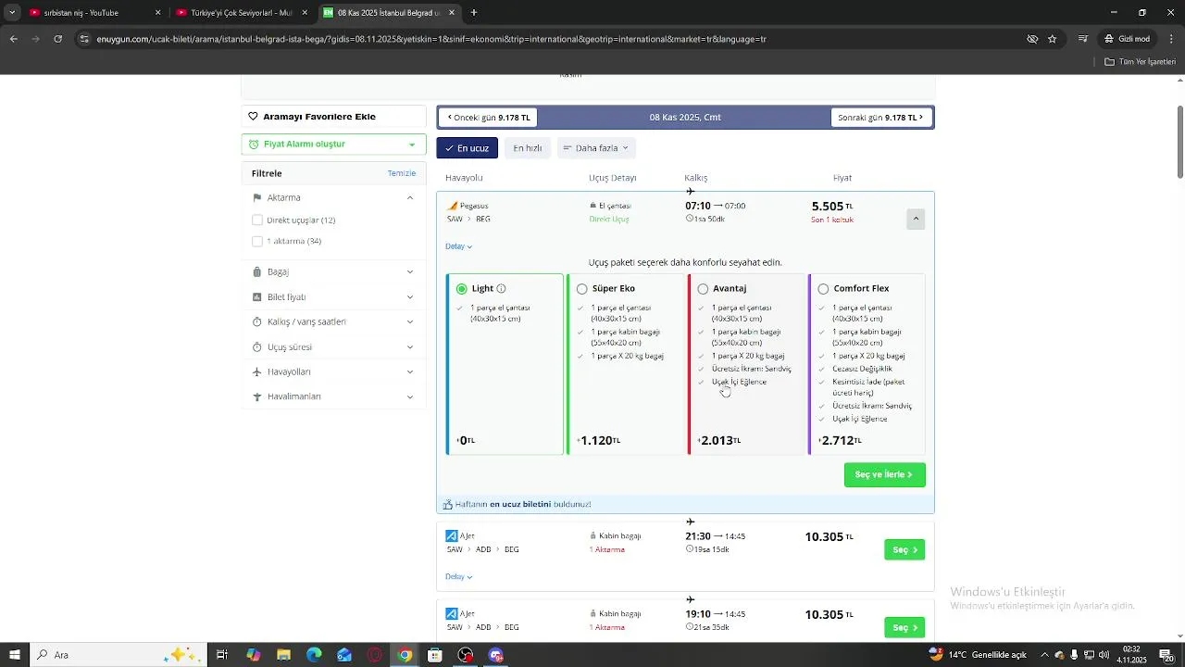
Task: Close the Türkiye'yi Çok Seviyorlar tab
Action: (305, 13)
